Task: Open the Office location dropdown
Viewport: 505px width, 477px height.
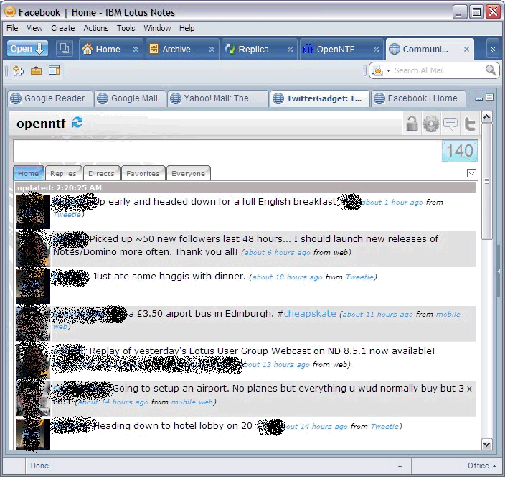Action: point(482,466)
